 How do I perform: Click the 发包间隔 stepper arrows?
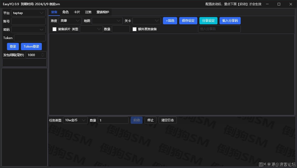click(43, 55)
